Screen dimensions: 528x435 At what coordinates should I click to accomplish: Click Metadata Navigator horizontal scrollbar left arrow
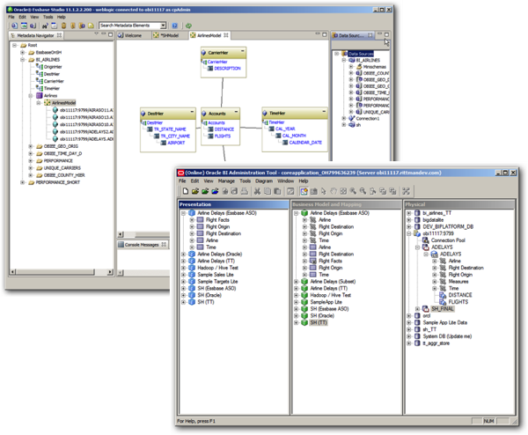13,271
